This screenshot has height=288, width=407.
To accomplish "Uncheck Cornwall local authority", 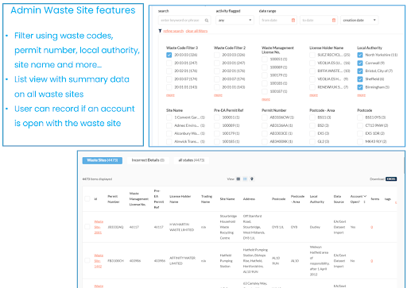I will [360, 63].
